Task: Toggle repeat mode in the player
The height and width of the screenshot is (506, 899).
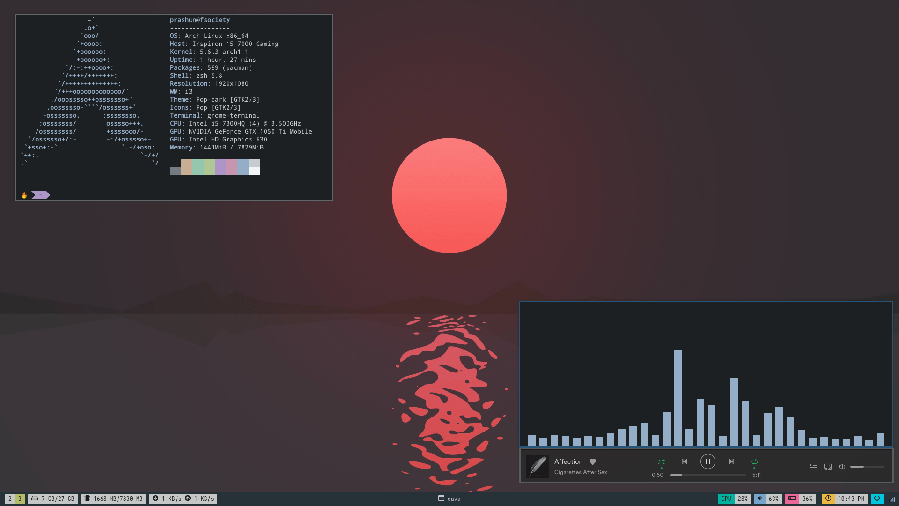Action: pos(754,461)
